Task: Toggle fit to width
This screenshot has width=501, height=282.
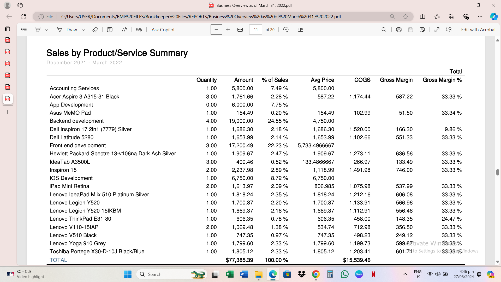Action: [240, 30]
